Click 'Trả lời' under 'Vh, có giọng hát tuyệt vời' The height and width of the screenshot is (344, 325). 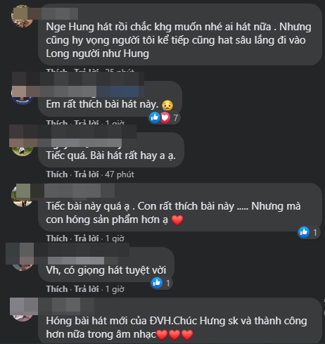point(87,289)
